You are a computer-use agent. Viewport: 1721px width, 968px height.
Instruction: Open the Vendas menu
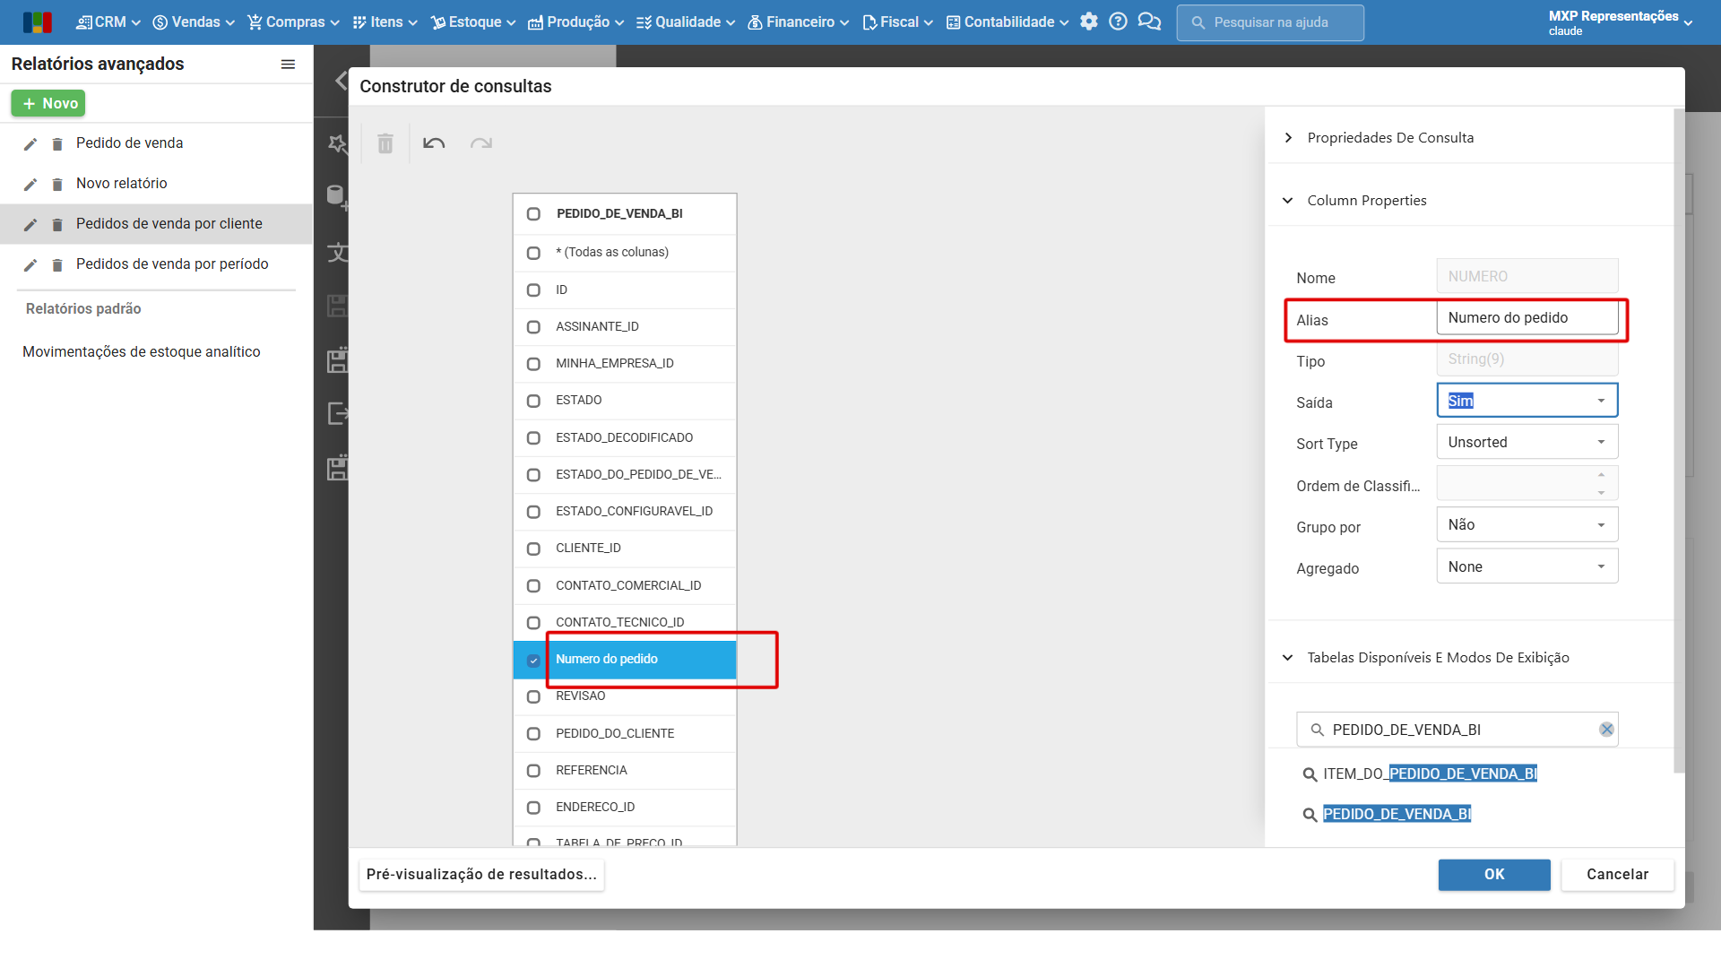194,22
